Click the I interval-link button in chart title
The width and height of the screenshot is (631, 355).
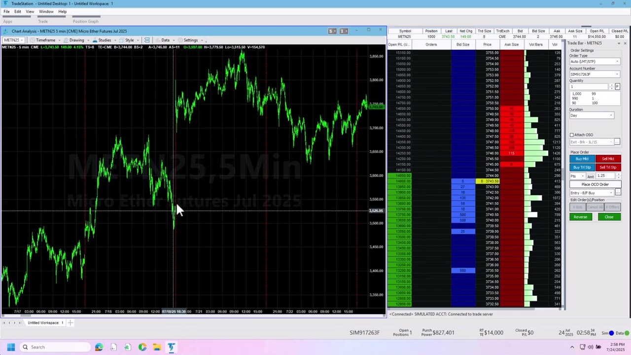(343, 31)
